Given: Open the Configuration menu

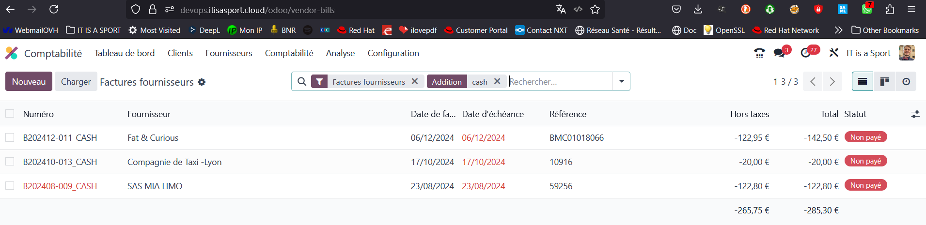Looking at the screenshot, I should tap(393, 53).
